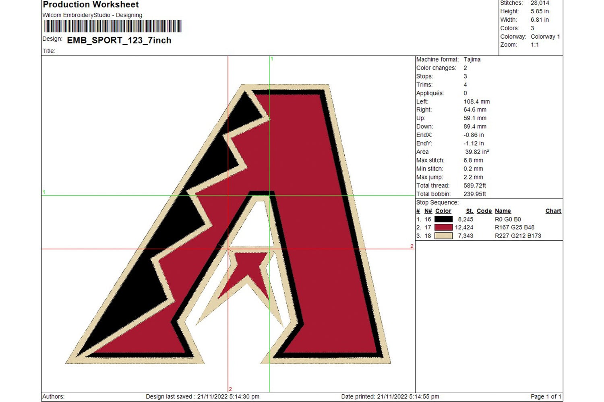The width and height of the screenshot is (604, 402).
Task: Select the red thread swatch for stop 2
Action: [443, 227]
